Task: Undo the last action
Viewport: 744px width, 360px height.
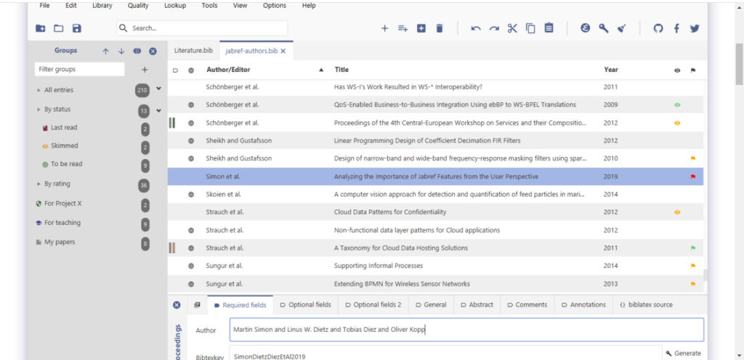Action: click(x=476, y=28)
